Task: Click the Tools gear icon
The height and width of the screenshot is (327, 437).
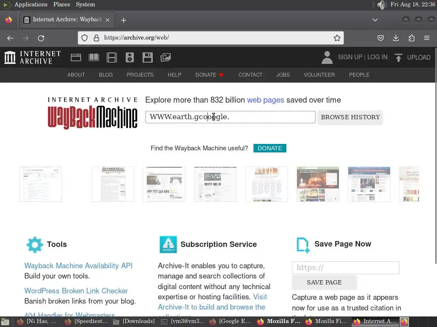Action: (x=35, y=245)
